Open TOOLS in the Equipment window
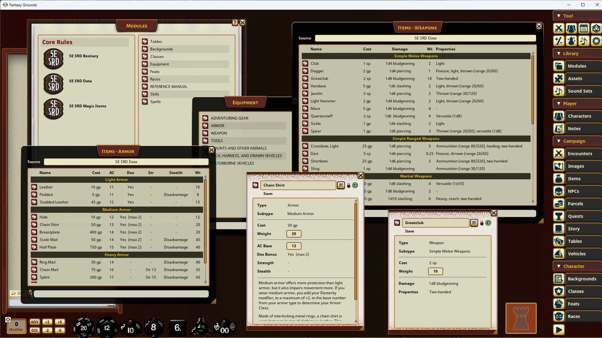602x338 pixels. coord(244,141)
